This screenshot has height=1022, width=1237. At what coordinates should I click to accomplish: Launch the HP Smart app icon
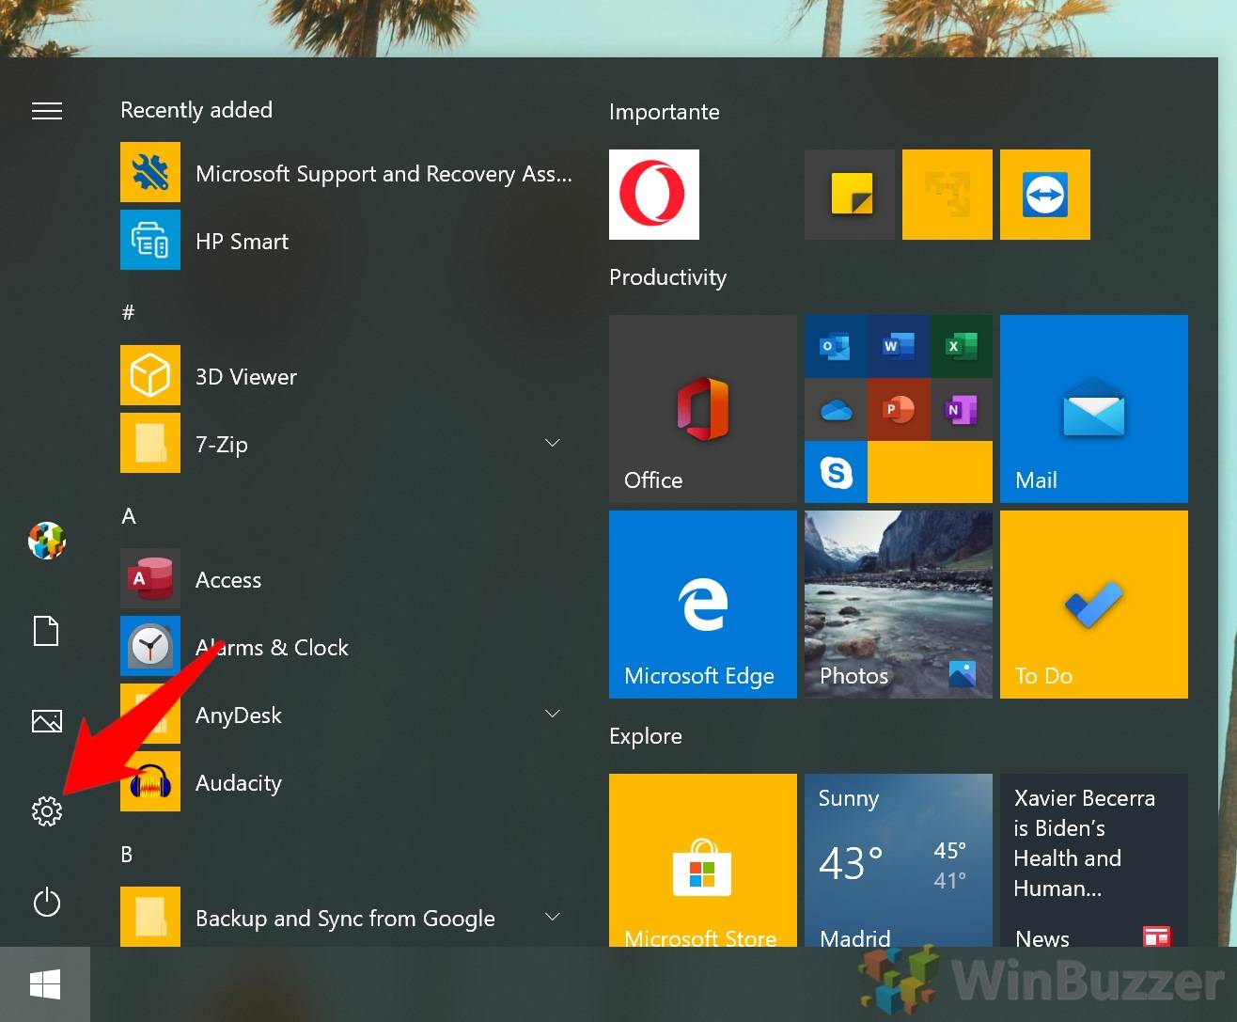(x=150, y=240)
